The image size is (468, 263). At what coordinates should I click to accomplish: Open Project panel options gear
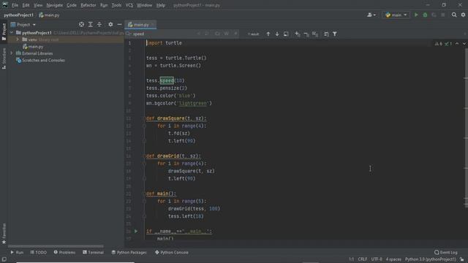[x=110, y=24]
